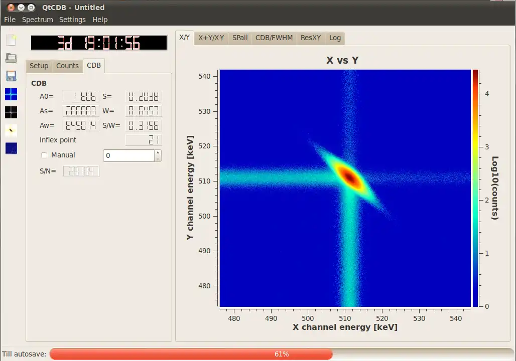Open the ResXY plot tab
This screenshot has height=361, width=516.
pos(311,38)
